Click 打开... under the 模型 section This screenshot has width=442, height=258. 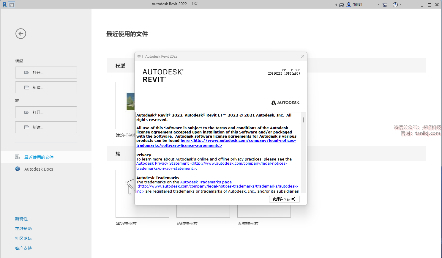point(46,73)
